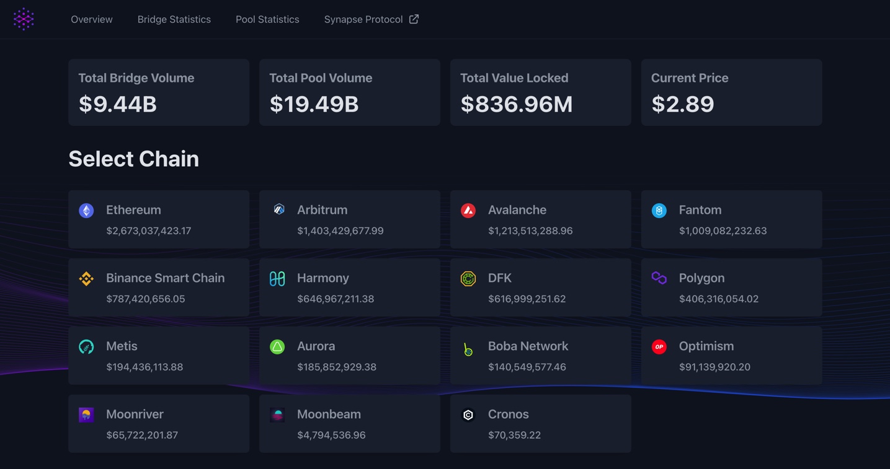Choose the Avalanche chain name
Screen dimensions: 890x469
coord(517,210)
